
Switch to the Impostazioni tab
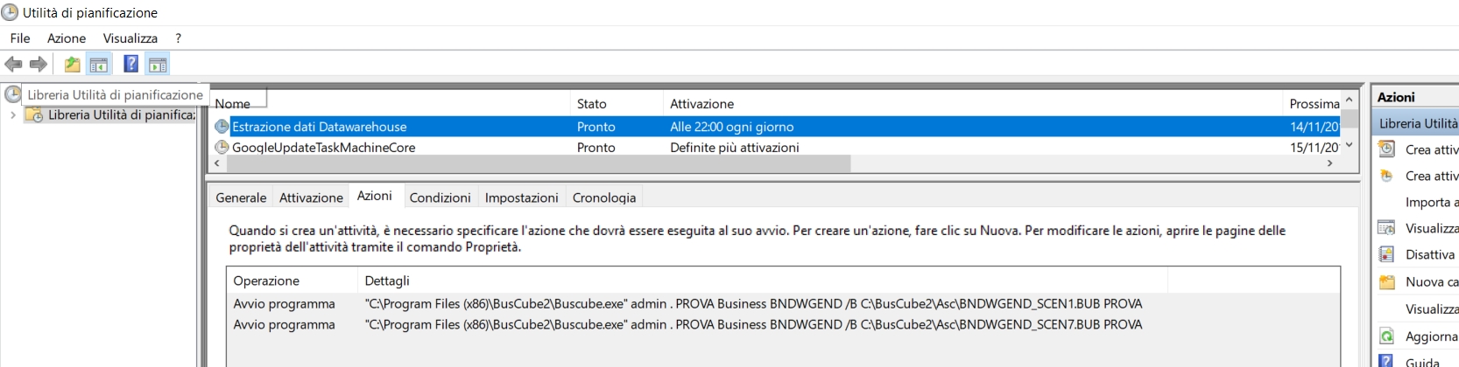(x=521, y=197)
